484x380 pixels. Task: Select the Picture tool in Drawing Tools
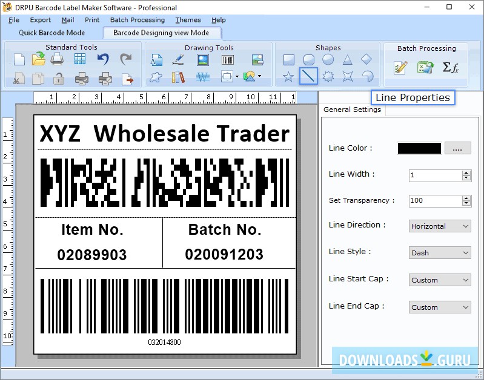click(x=203, y=59)
